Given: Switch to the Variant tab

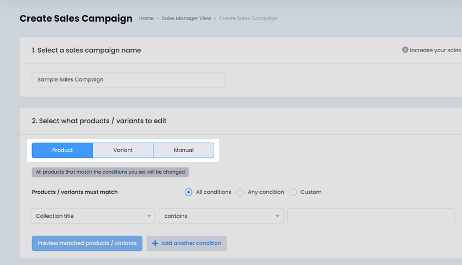Looking at the screenshot, I should pyautogui.click(x=123, y=150).
